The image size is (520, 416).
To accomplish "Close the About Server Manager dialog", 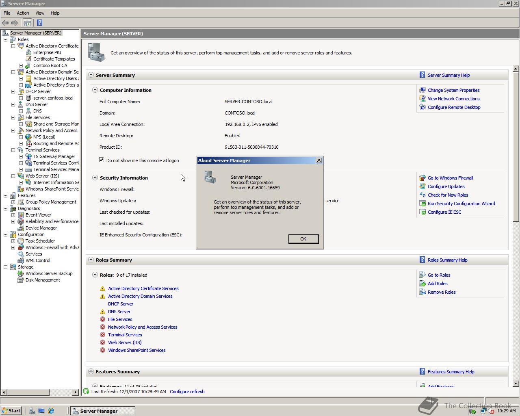I will [x=319, y=160].
